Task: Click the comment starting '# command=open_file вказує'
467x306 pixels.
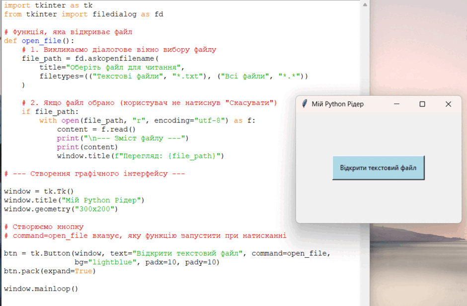Action: [x=145, y=236]
